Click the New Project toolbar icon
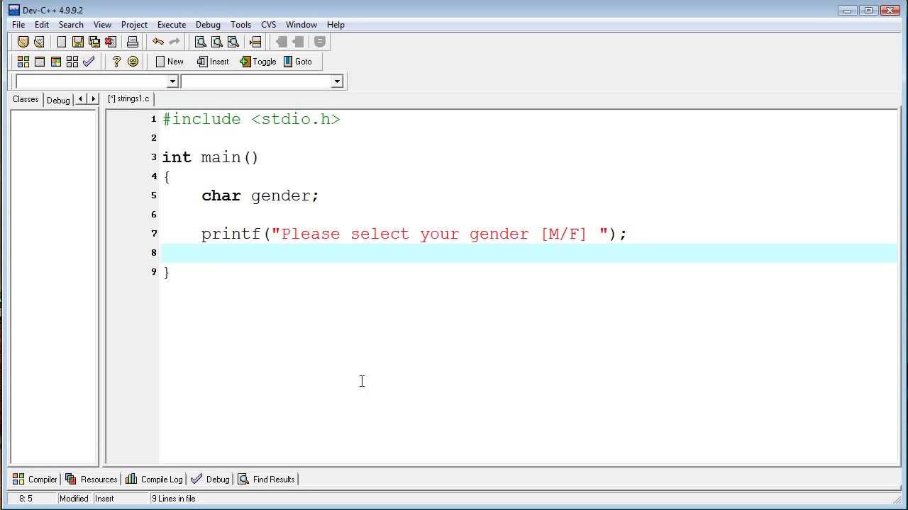Viewport: 908px width, 510px height. tap(23, 42)
